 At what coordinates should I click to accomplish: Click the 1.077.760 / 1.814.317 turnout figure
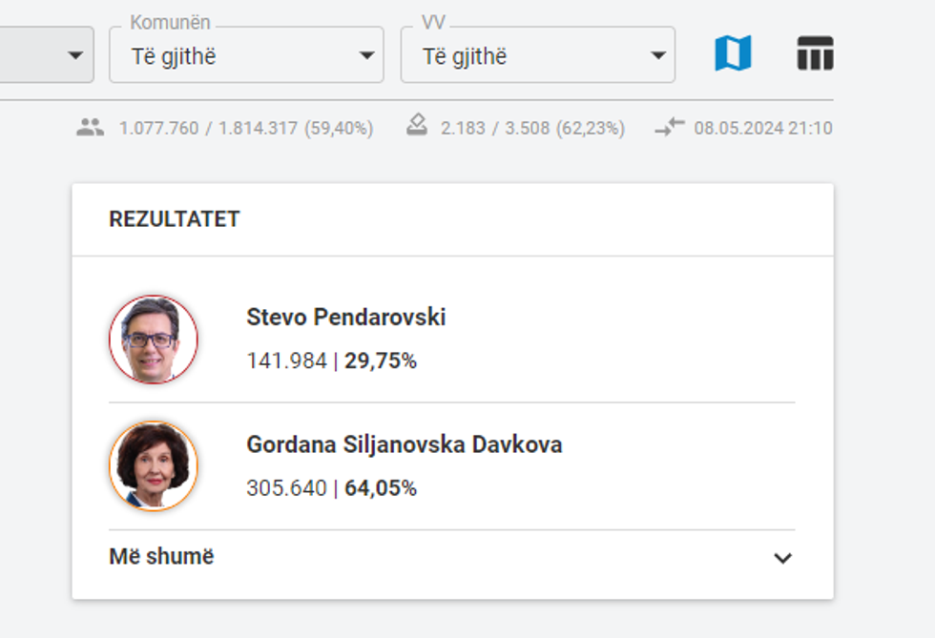[x=246, y=128]
